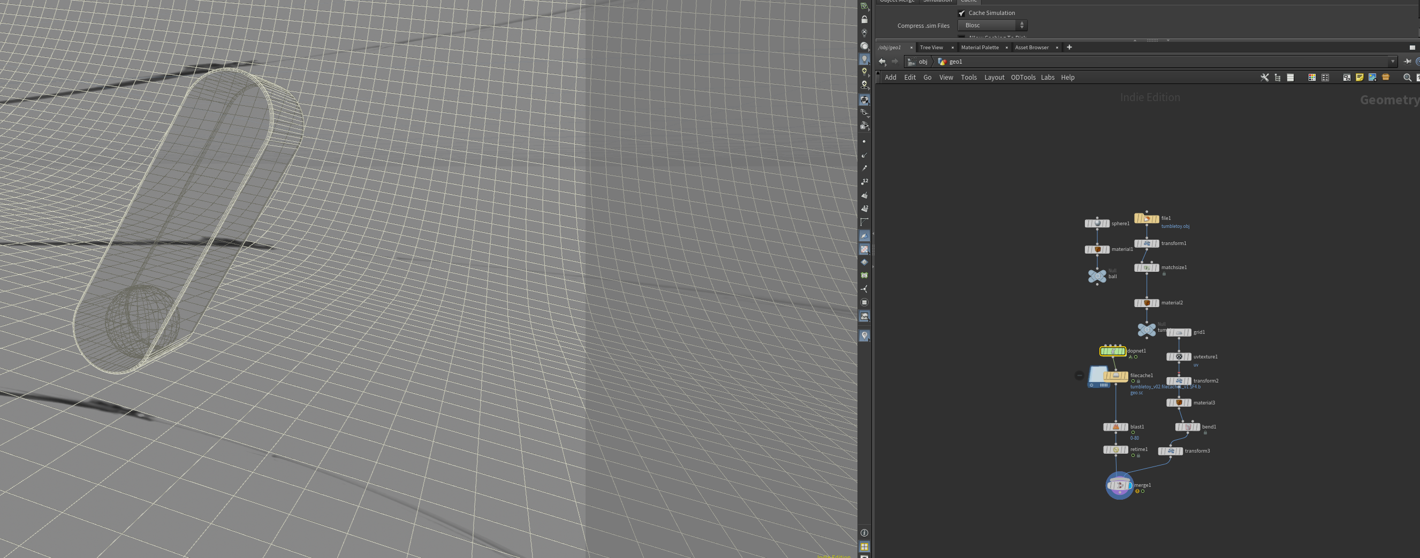Open the Help menu
The height and width of the screenshot is (558, 1420).
point(1068,78)
